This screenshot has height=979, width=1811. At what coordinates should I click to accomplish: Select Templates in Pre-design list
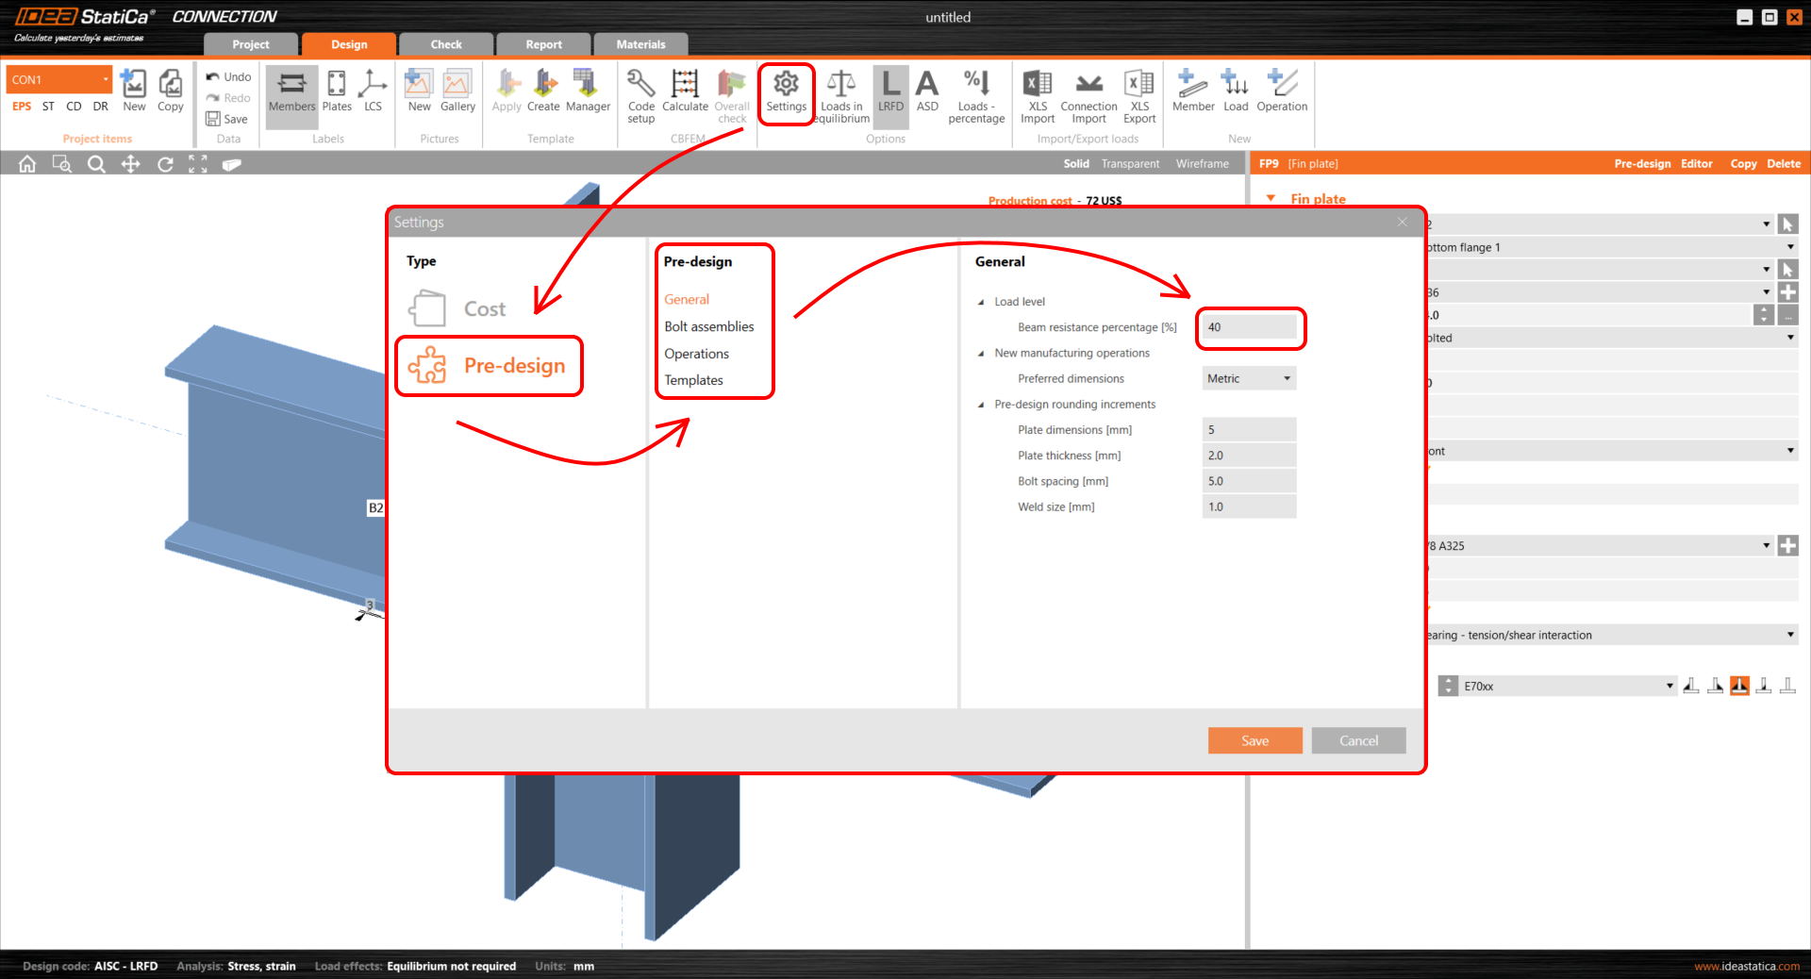693,380
